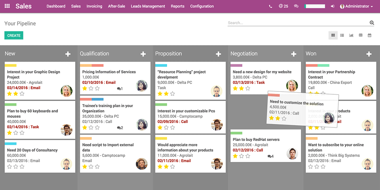The image size is (380, 190).
Task: Open the @ mentions inbox showing 25
Action: click(x=283, y=6)
